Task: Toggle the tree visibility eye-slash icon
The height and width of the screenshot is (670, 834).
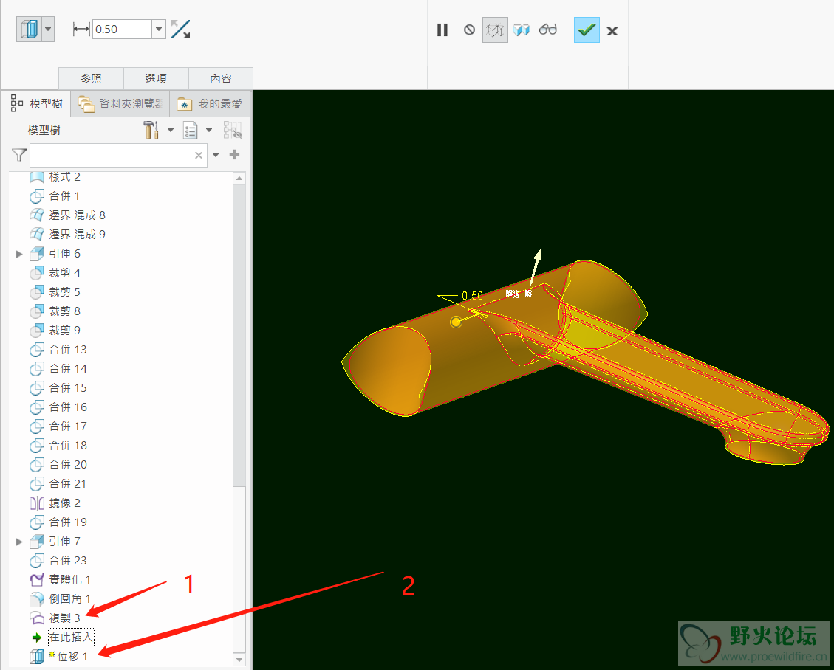Action: point(233,131)
